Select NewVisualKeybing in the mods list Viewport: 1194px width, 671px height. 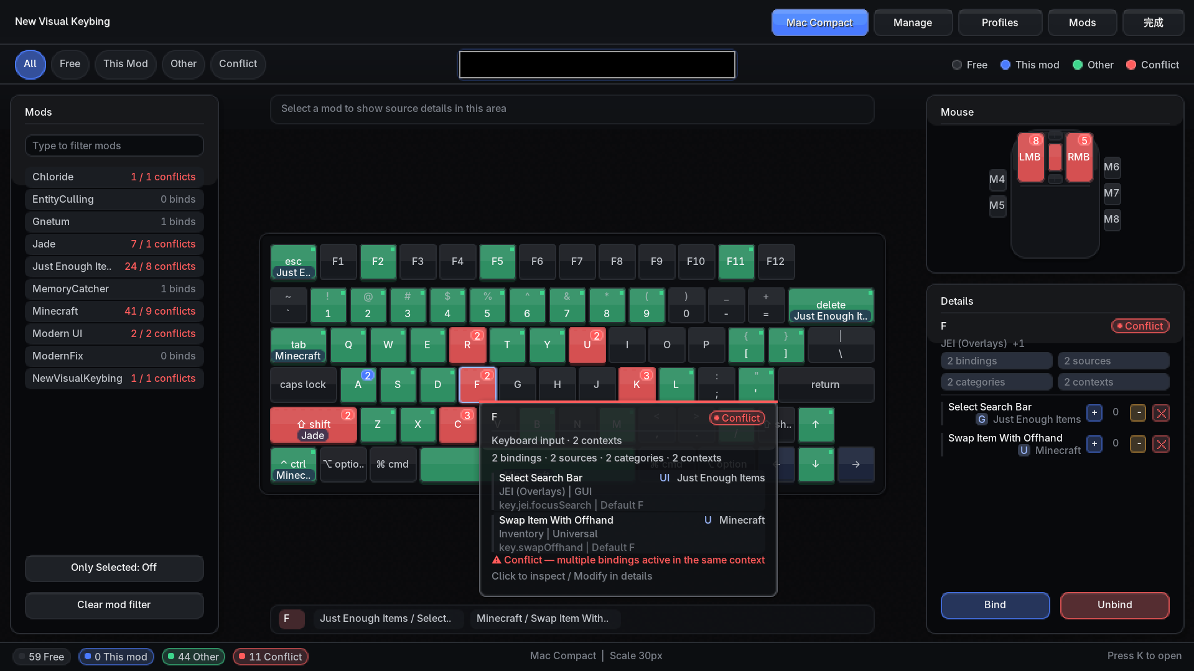(x=114, y=379)
